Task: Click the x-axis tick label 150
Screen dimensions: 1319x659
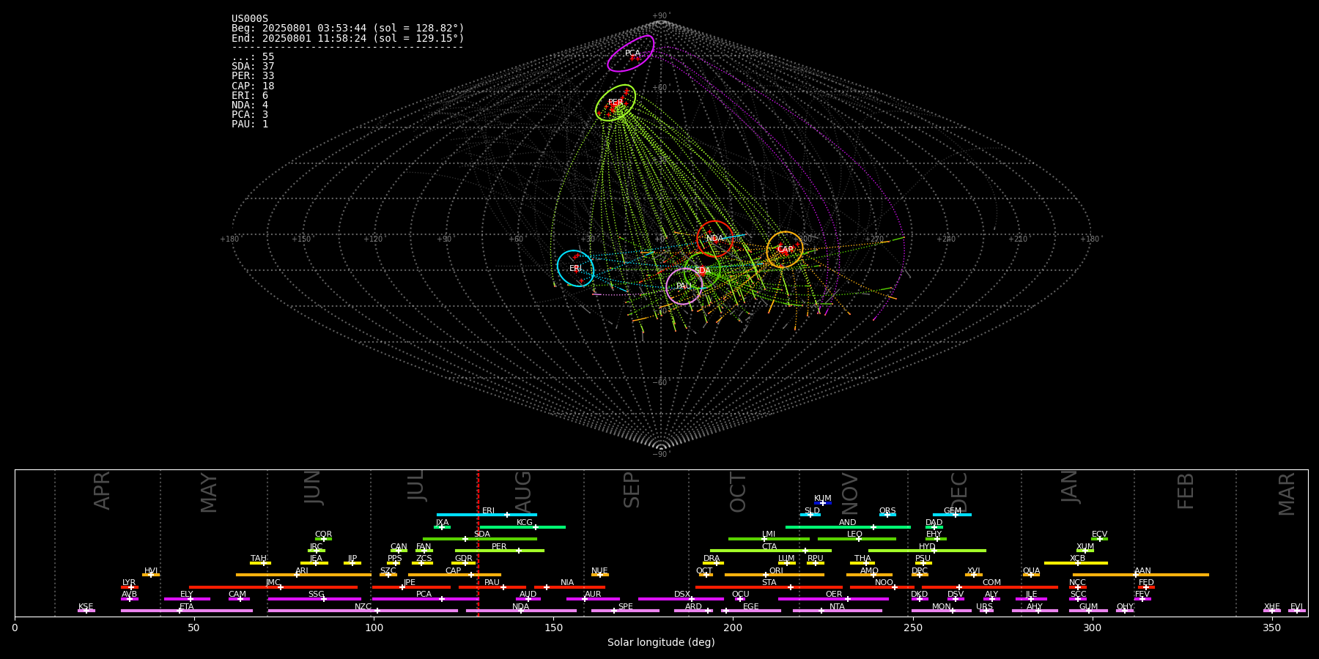Action: pos(553,628)
